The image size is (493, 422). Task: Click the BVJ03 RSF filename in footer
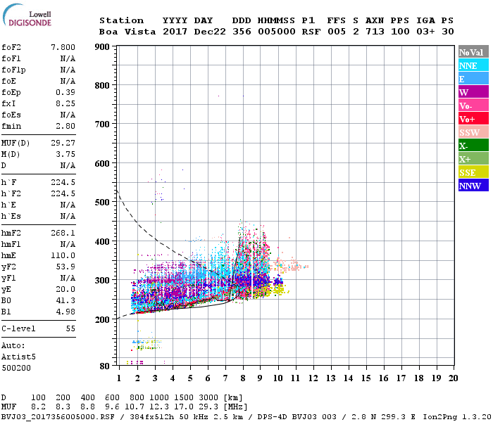click(x=54, y=416)
